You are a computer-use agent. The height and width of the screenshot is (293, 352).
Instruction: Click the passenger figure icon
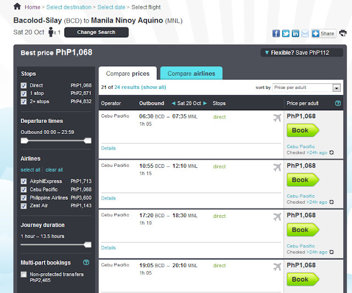click(51, 32)
